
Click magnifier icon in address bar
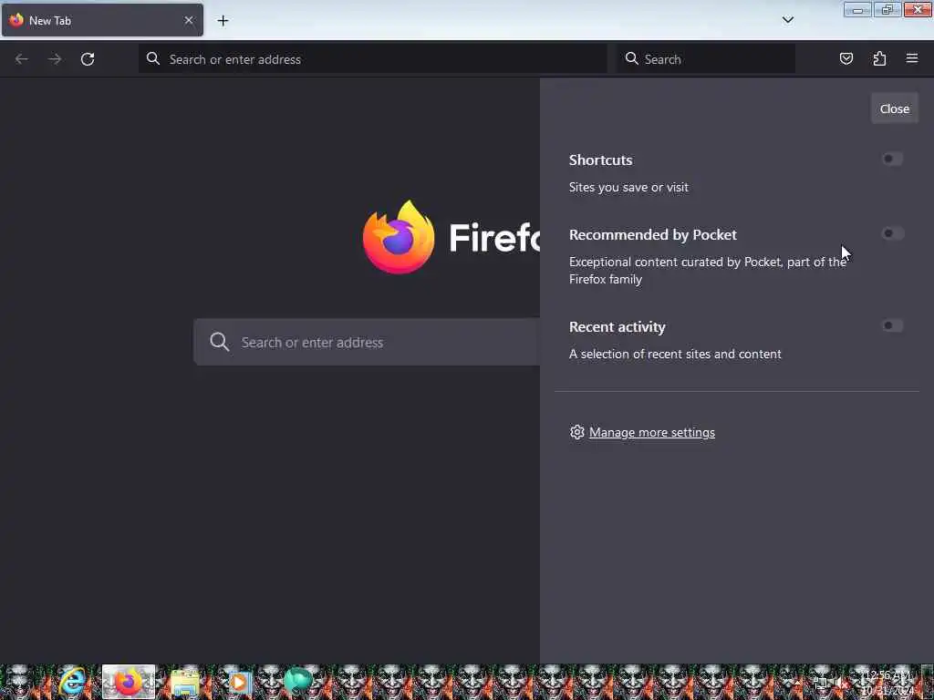[153, 58]
